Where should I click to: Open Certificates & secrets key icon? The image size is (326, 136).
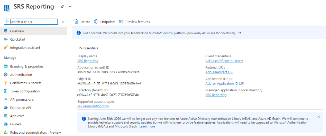(x=6, y=83)
